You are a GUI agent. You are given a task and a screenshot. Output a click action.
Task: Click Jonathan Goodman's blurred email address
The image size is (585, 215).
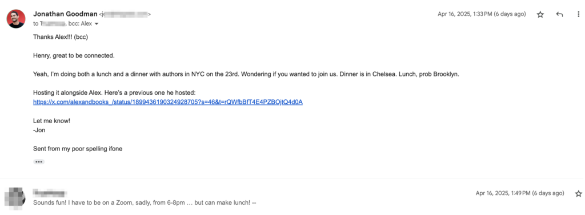click(125, 14)
